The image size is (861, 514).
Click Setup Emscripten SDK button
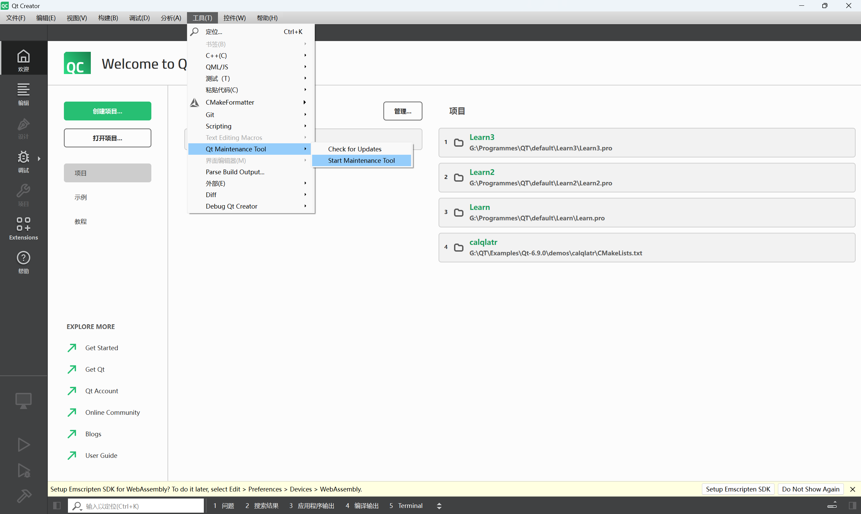coord(738,489)
